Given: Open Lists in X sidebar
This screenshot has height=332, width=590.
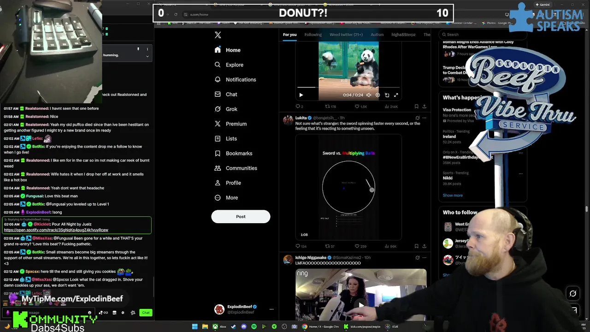Looking at the screenshot, I should tap(226, 138).
